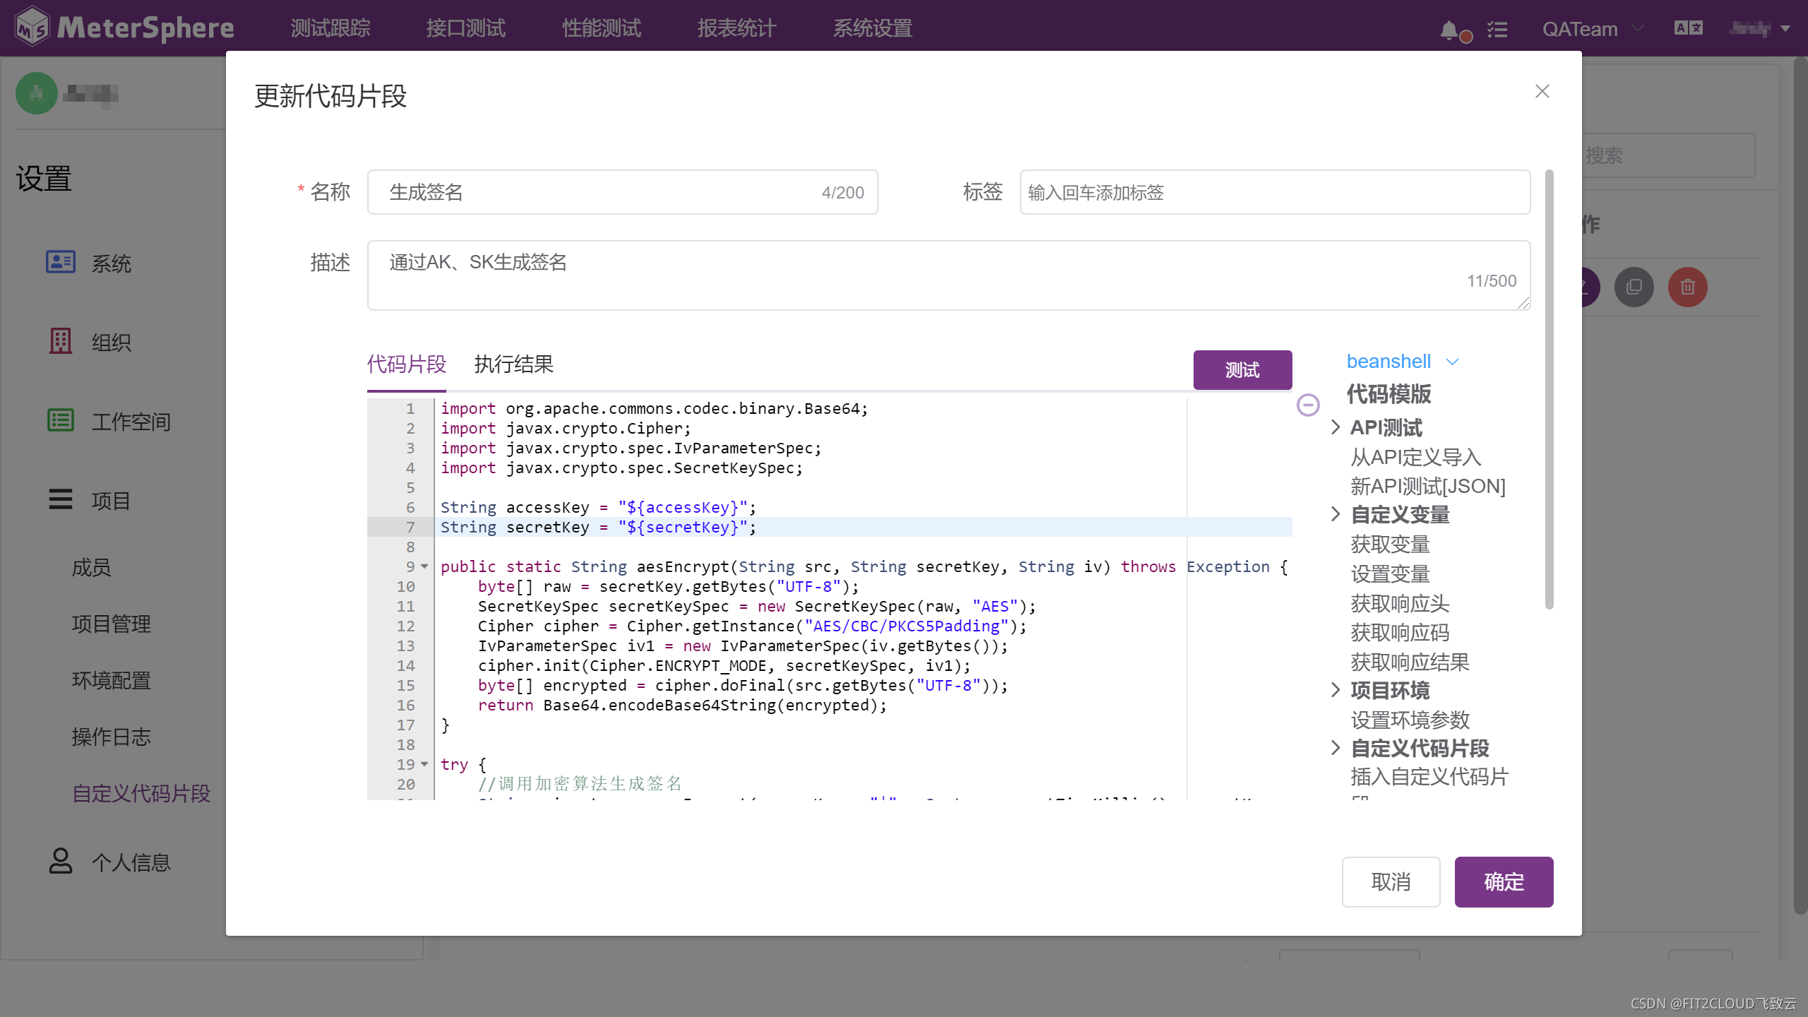The height and width of the screenshot is (1017, 1808).
Task: Fold the try block at line 19
Action: (424, 764)
